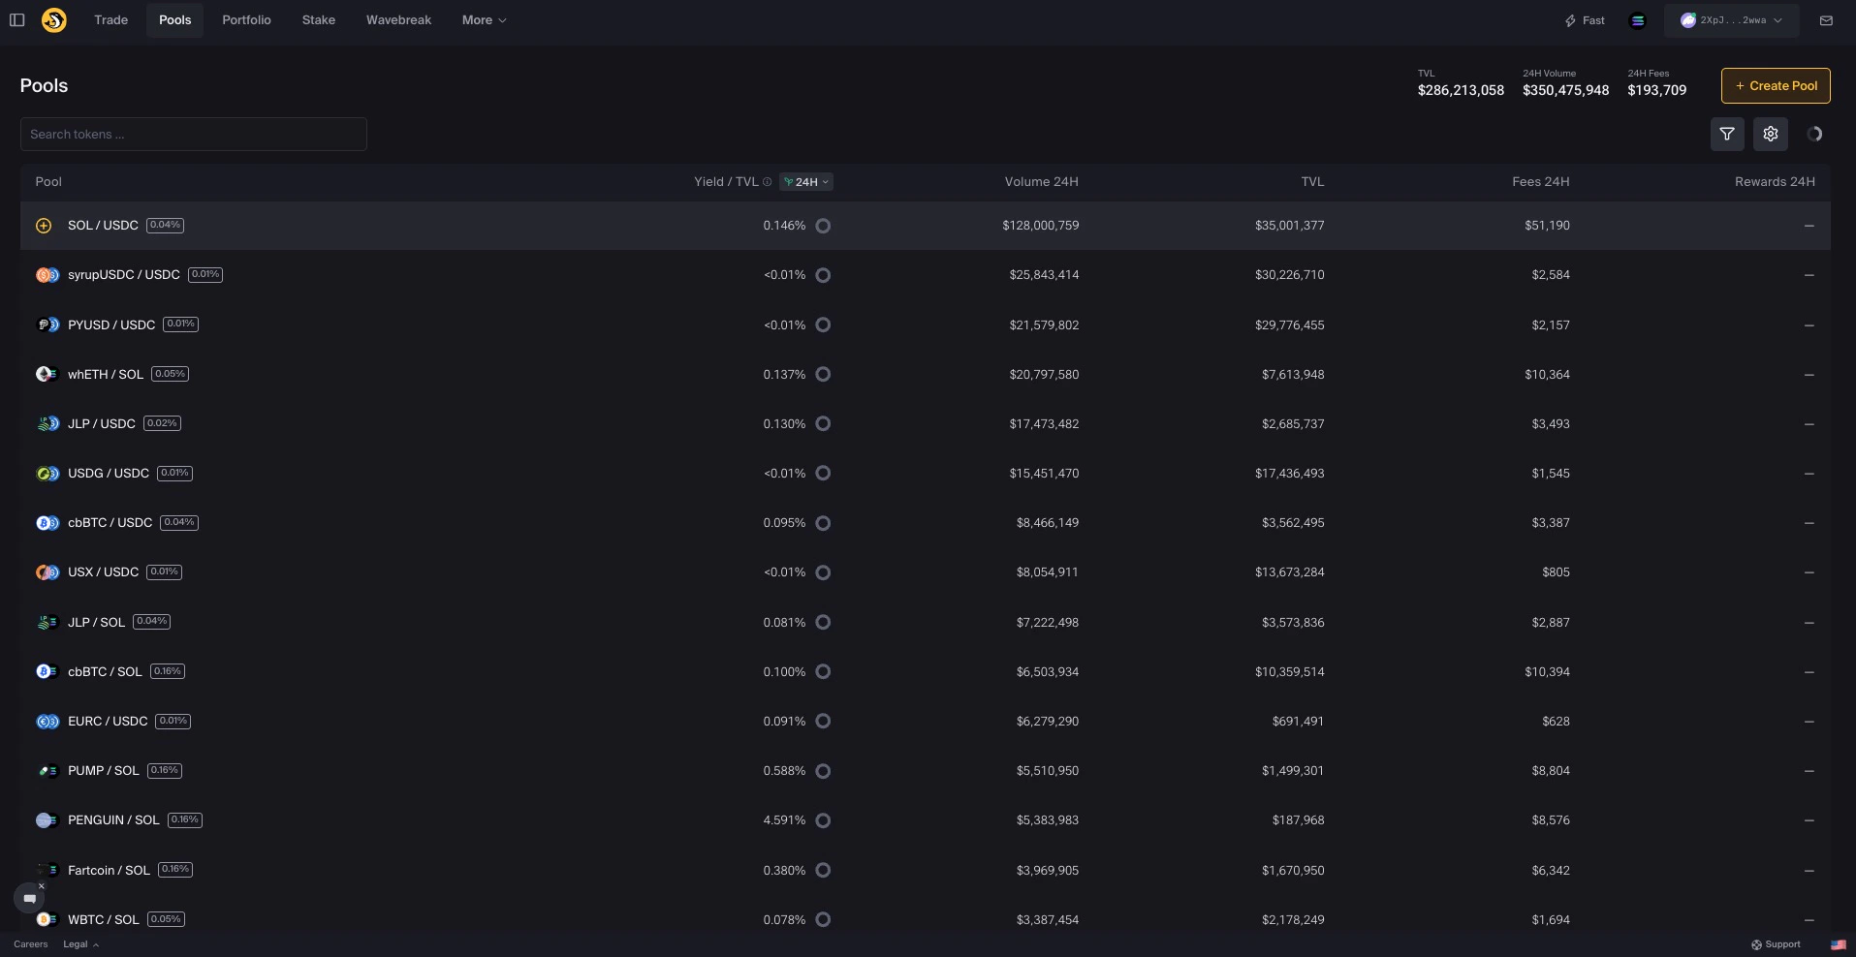The image size is (1856, 957).
Task: Click the JLP / SOL token pair icon
Action: (47, 622)
